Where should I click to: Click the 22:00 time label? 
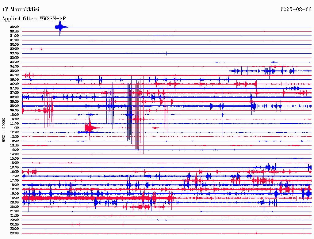click(14, 220)
